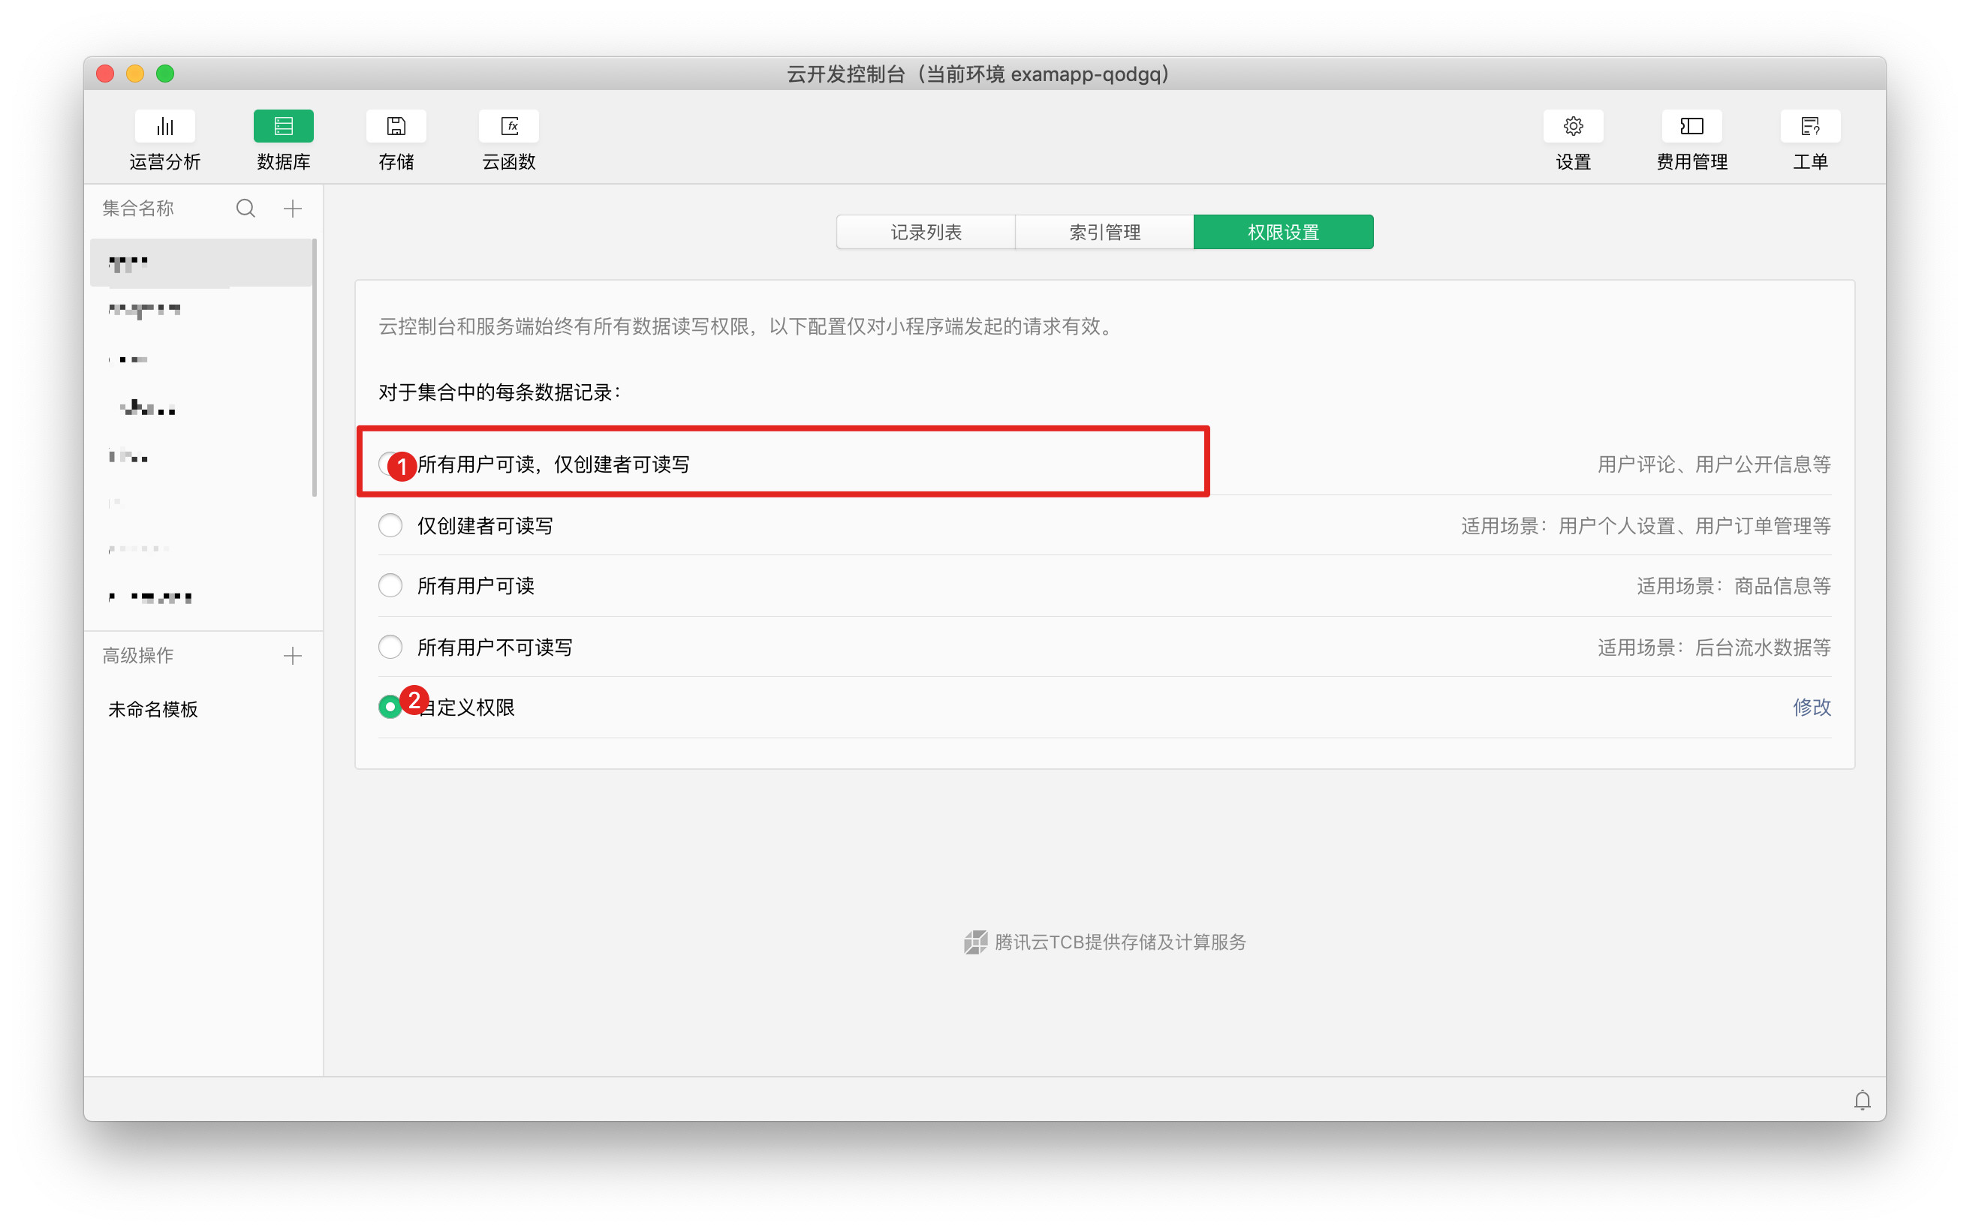
Task: Select the 所有用户可读 radio option
Action: 390,586
